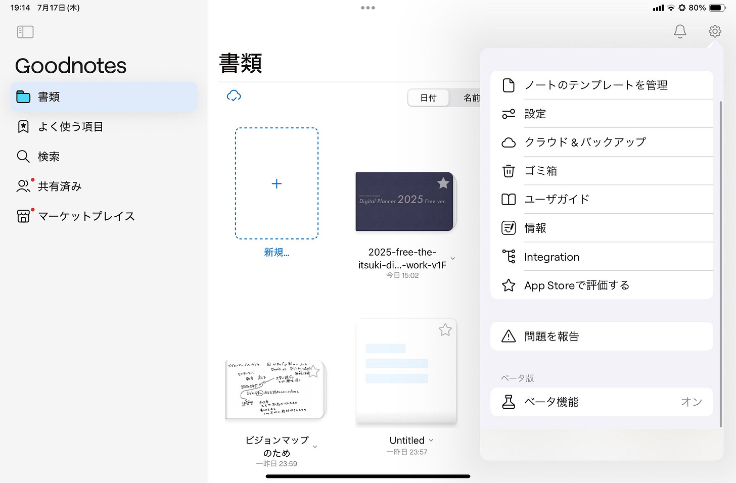Click the cloud icon beside クラウド＆バックアップ
The image size is (736, 483).
pos(509,142)
